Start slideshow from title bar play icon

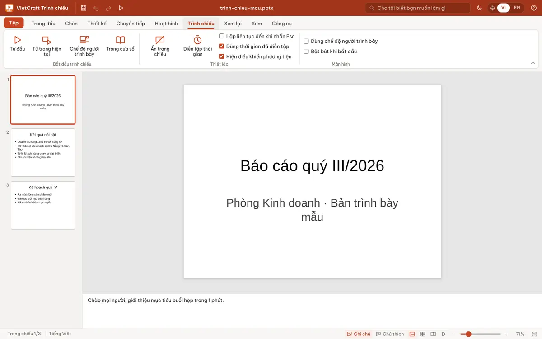[x=121, y=8]
